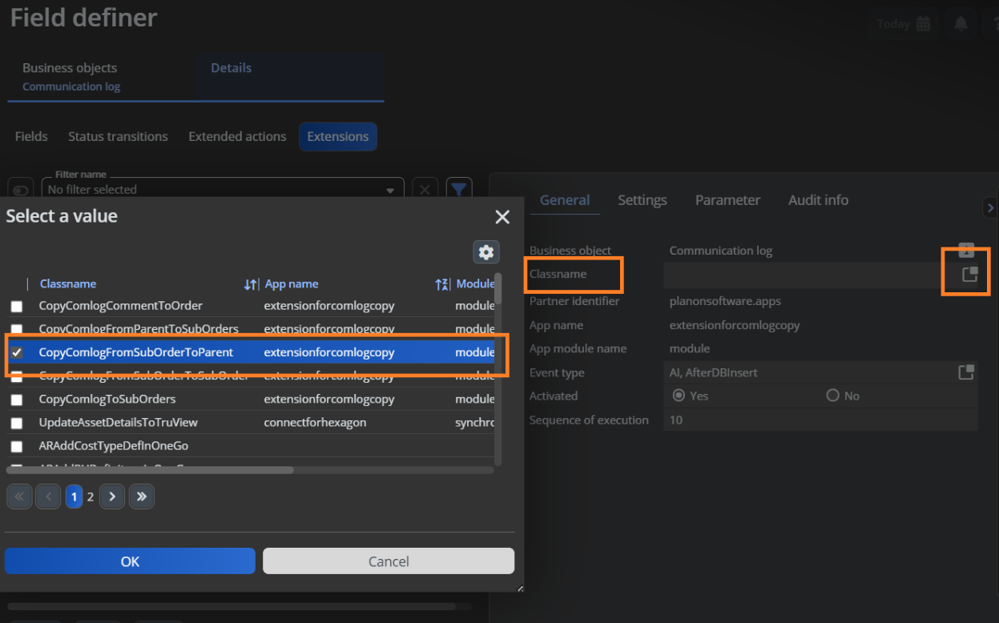Sort by App name column sort icon
This screenshot has width=999, height=623.
pos(442,284)
